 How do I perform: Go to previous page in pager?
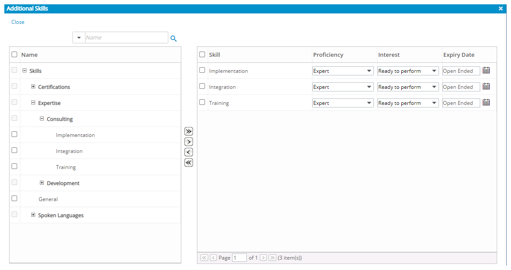pos(213,257)
